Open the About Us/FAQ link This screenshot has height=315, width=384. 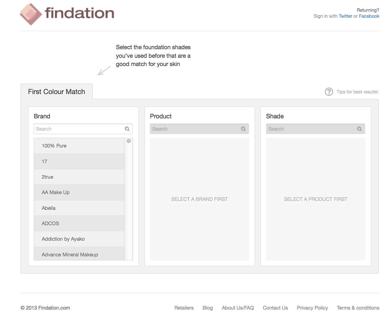[238, 308]
